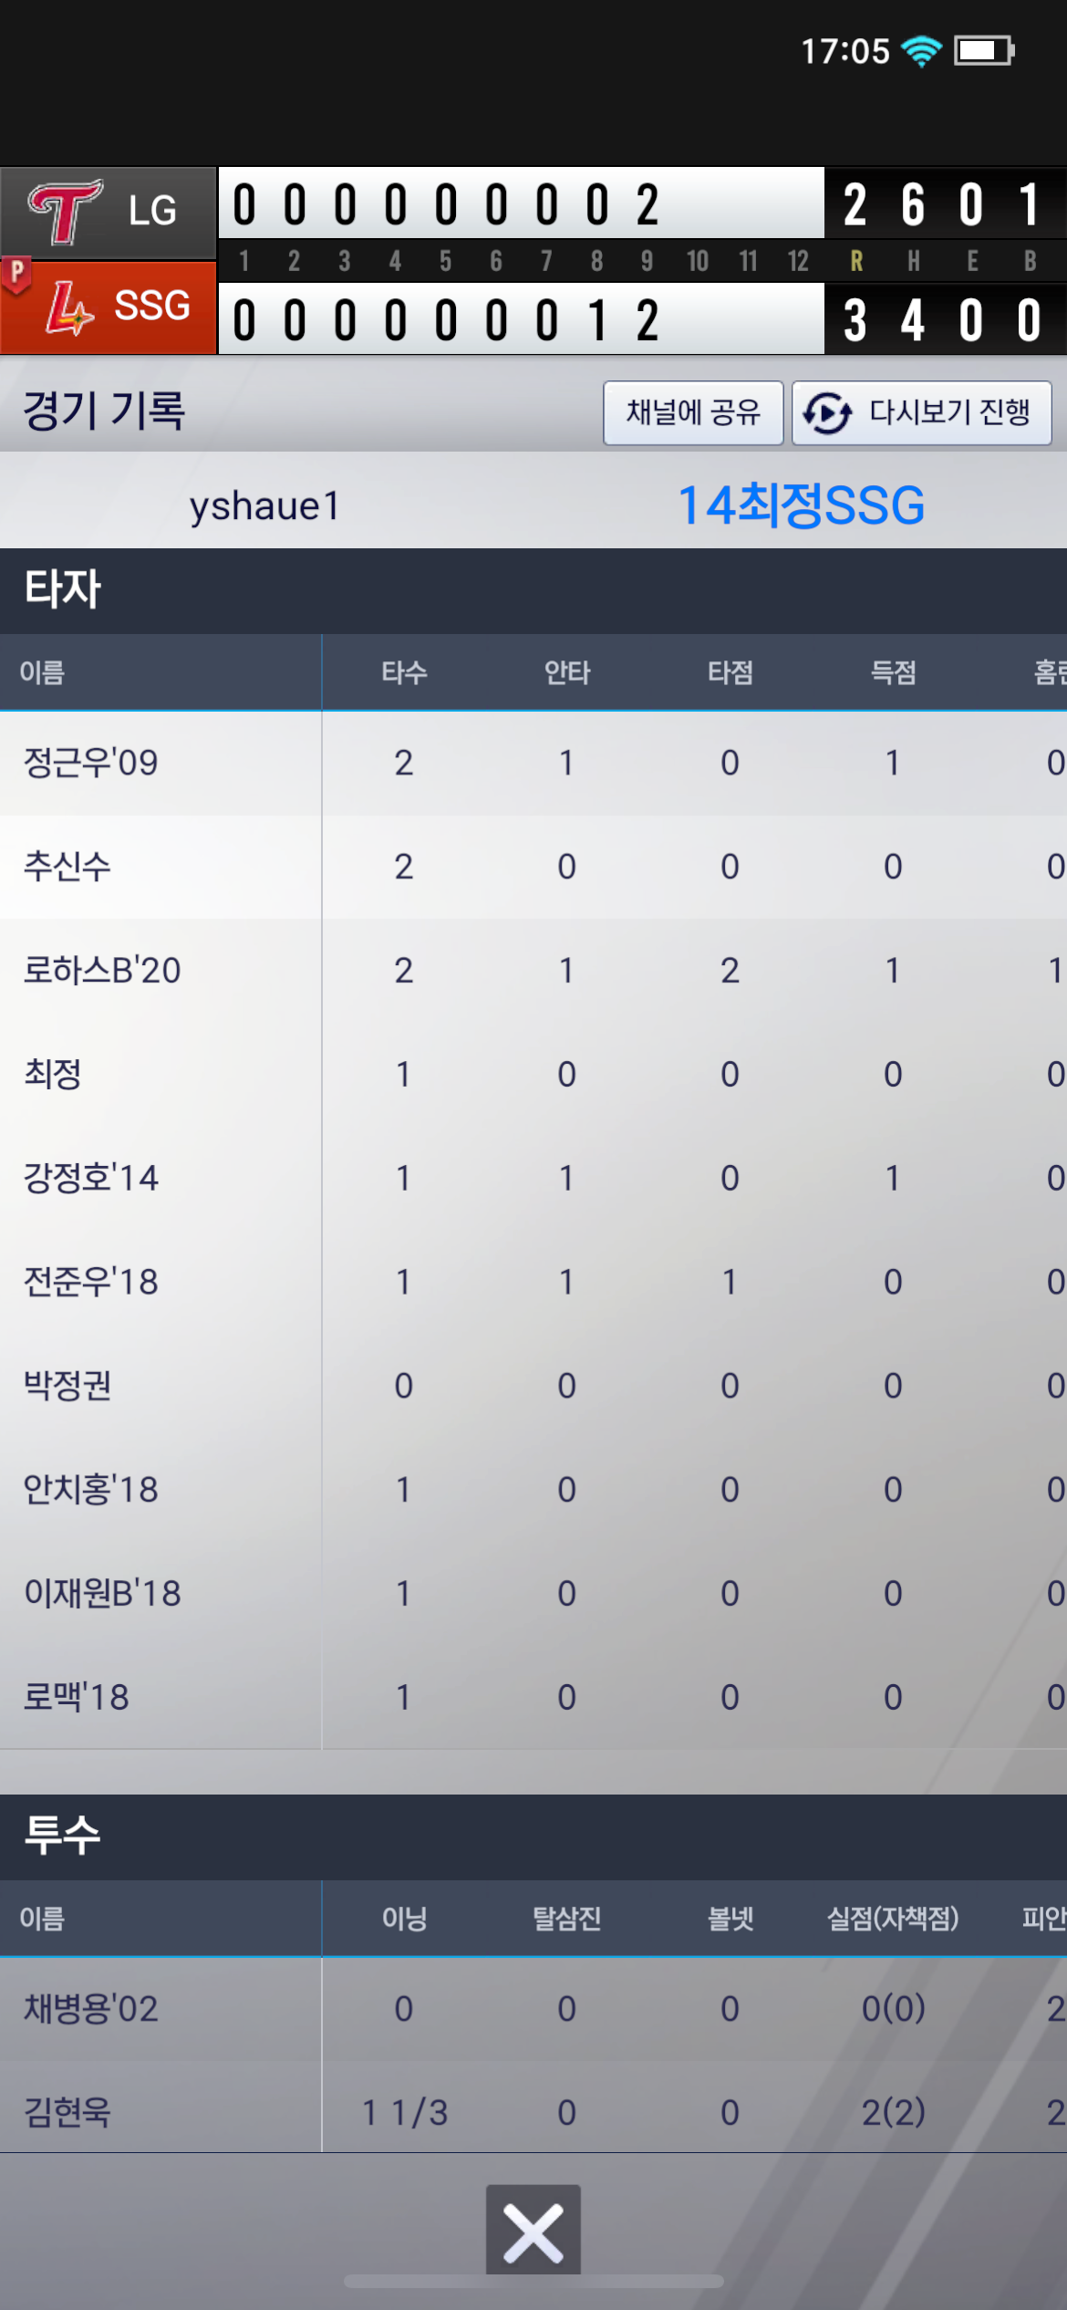Viewport: 1067px width, 2310px height.
Task: Switch to the 14최정SSG tab
Action: (801, 505)
